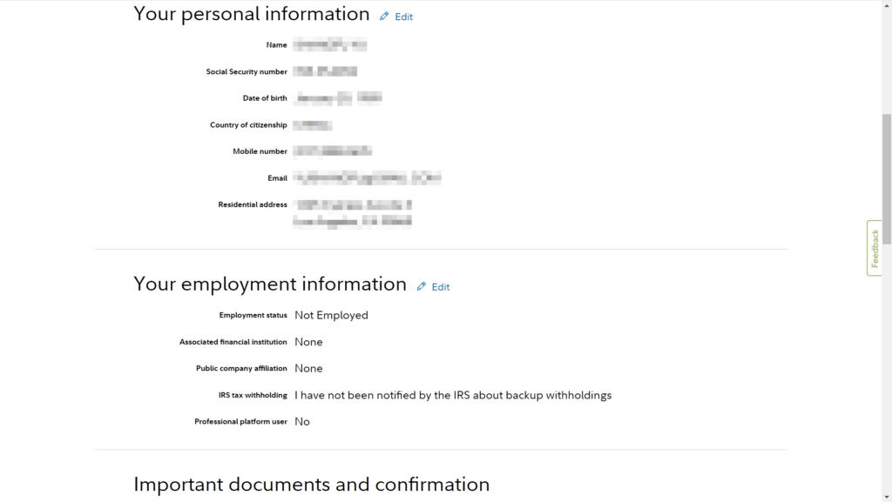Click Associated financial institution None value

[x=308, y=342]
